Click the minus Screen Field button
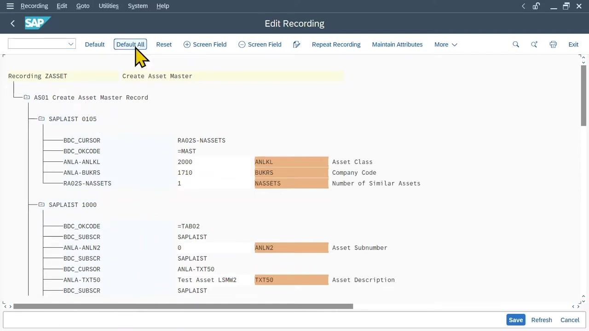The width and height of the screenshot is (589, 331). [x=260, y=45]
